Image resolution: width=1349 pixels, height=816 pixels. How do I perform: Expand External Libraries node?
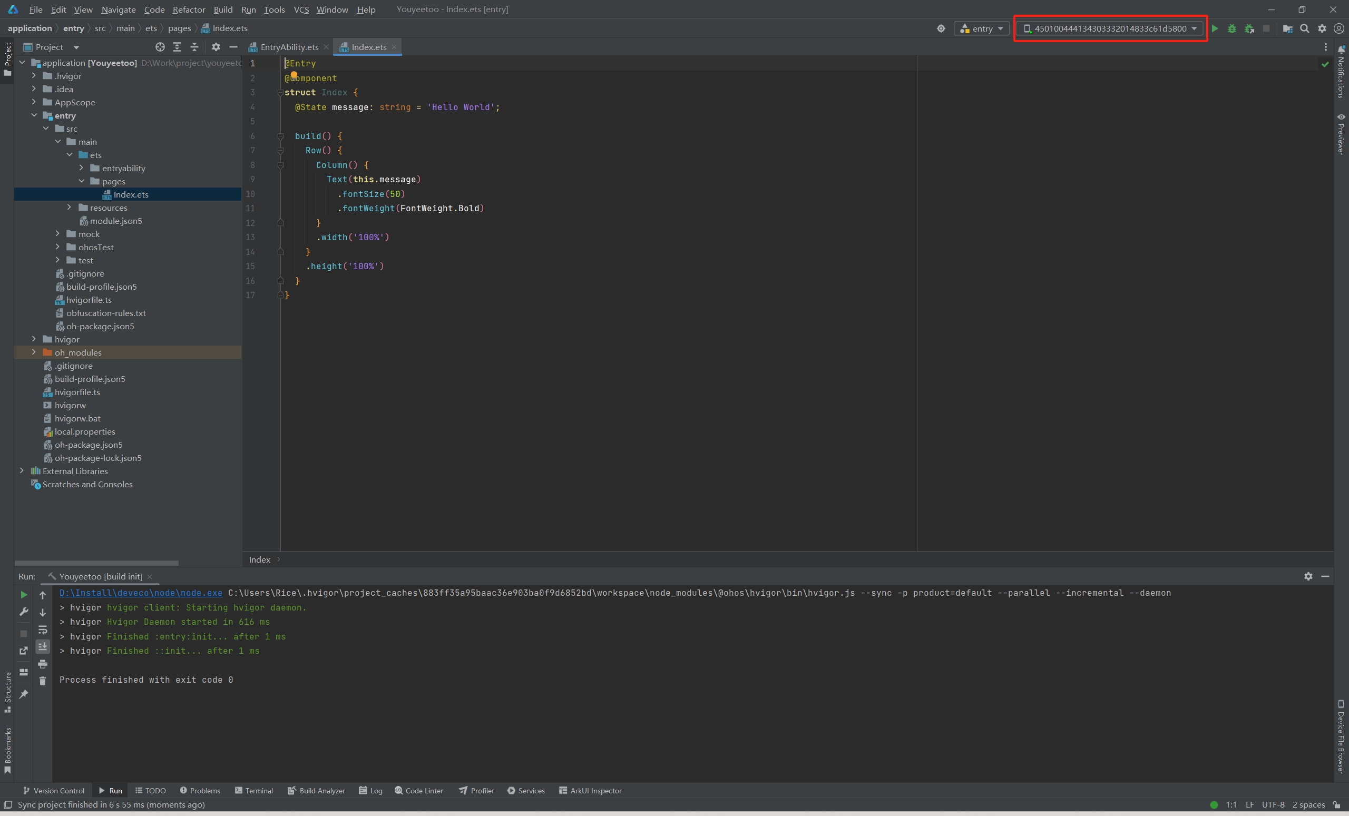coord(22,470)
